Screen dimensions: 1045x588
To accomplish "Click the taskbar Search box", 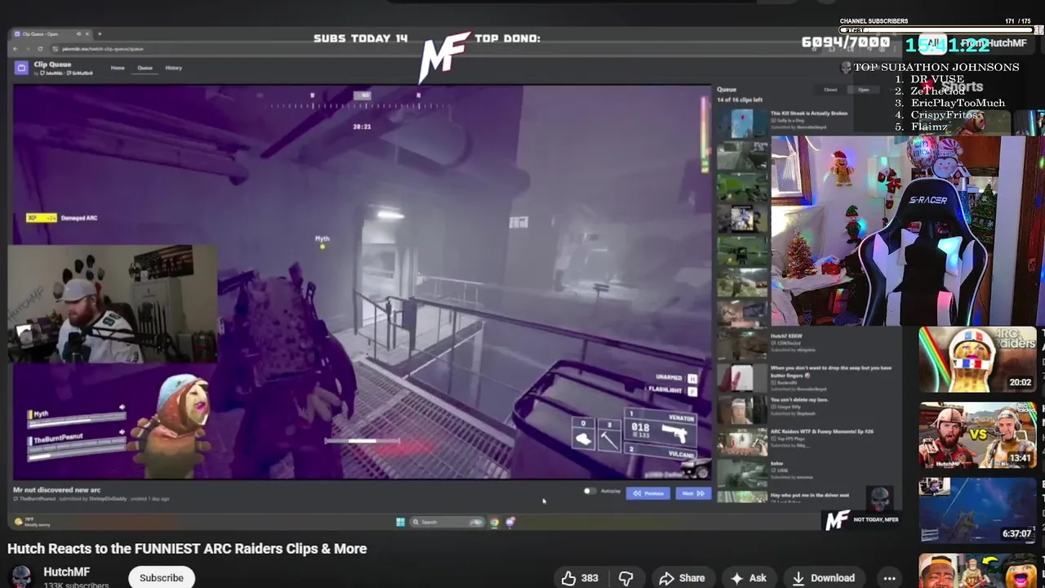I will [x=447, y=522].
